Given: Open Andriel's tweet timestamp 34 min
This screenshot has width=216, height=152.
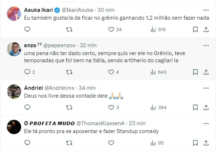Looking at the screenshot, I should [x=88, y=88].
